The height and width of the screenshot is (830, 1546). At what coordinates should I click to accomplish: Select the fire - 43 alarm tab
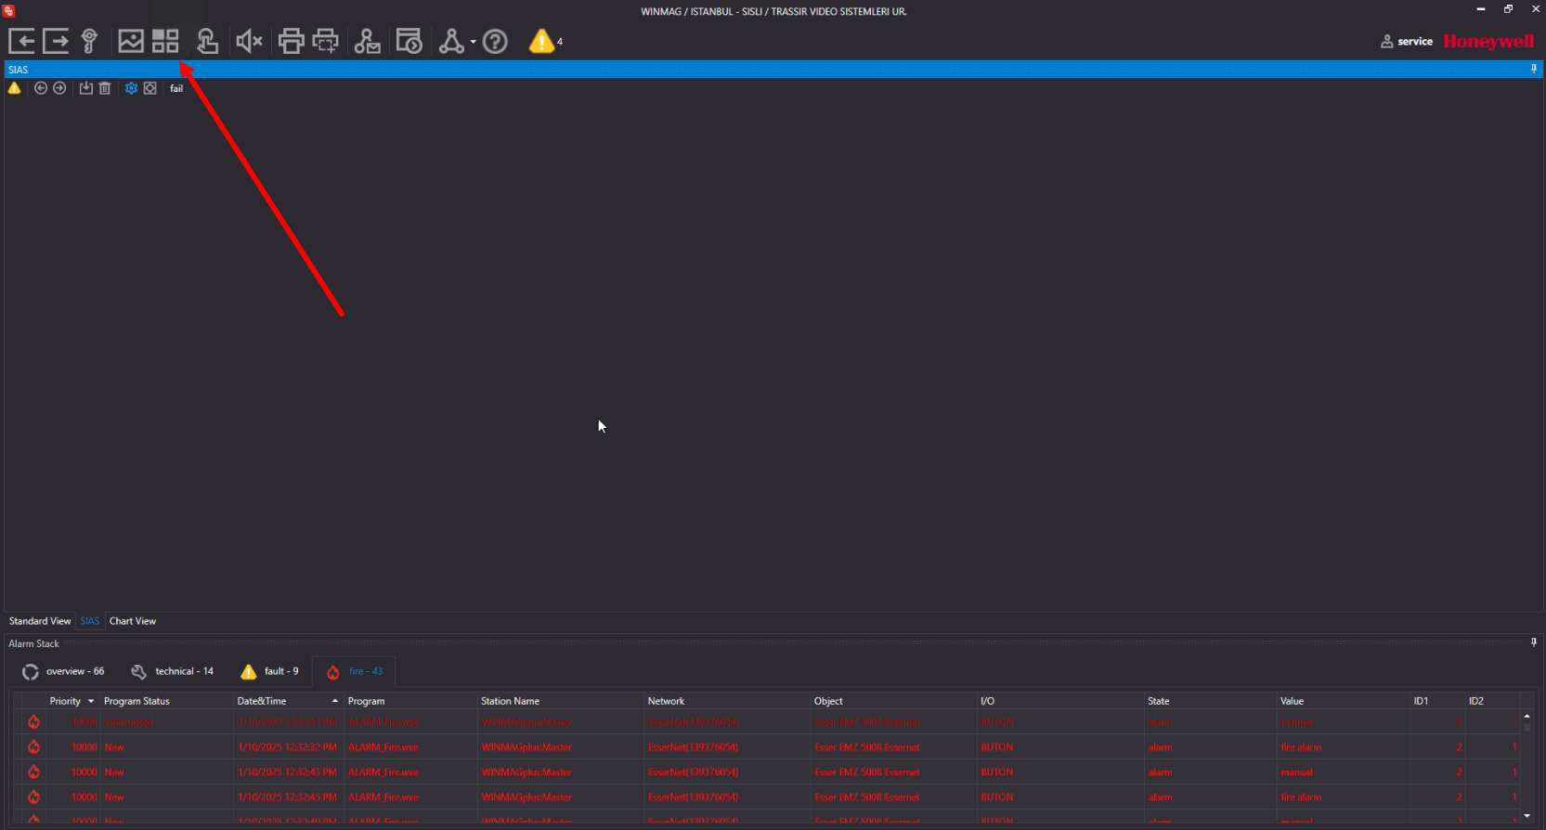[x=355, y=671]
